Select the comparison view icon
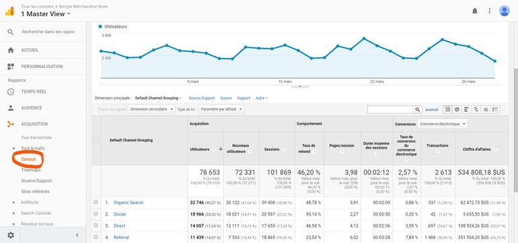This screenshot has width=518, height=243. [476, 110]
